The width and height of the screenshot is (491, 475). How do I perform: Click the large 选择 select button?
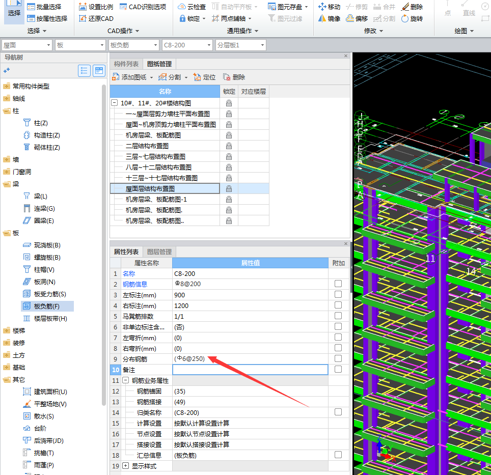(x=14, y=12)
